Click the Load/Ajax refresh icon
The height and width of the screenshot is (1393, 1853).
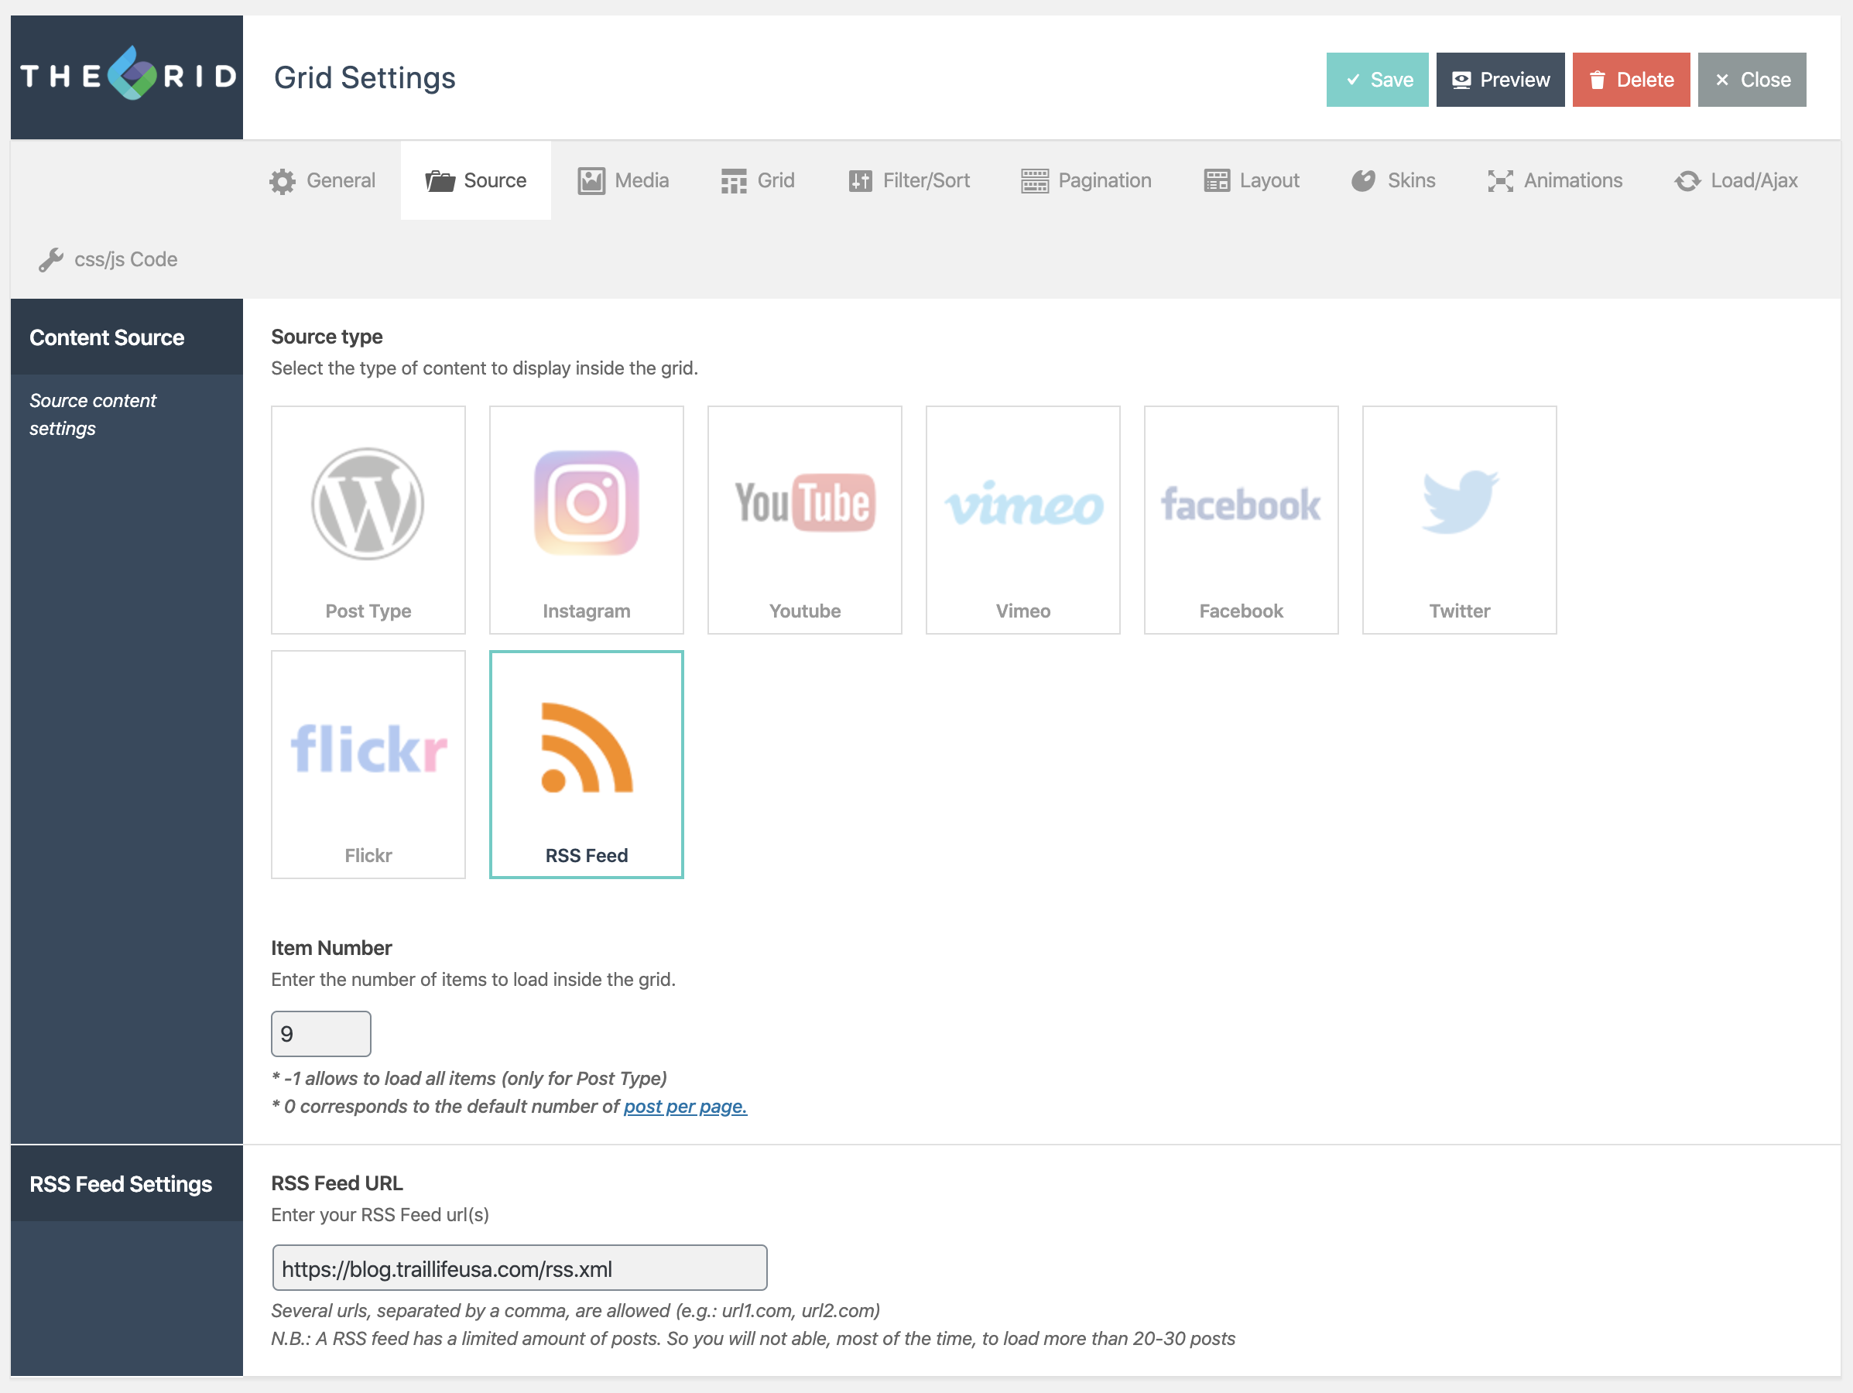pyautogui.click(x=1687, y=181)
